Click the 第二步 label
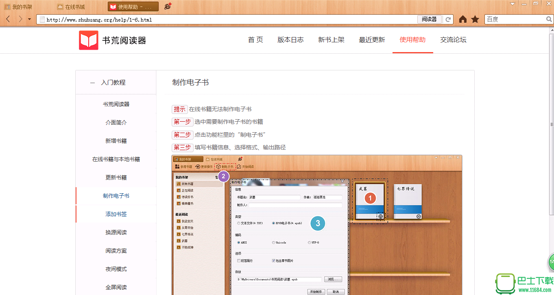554x295 pixels. pos(182,135)
